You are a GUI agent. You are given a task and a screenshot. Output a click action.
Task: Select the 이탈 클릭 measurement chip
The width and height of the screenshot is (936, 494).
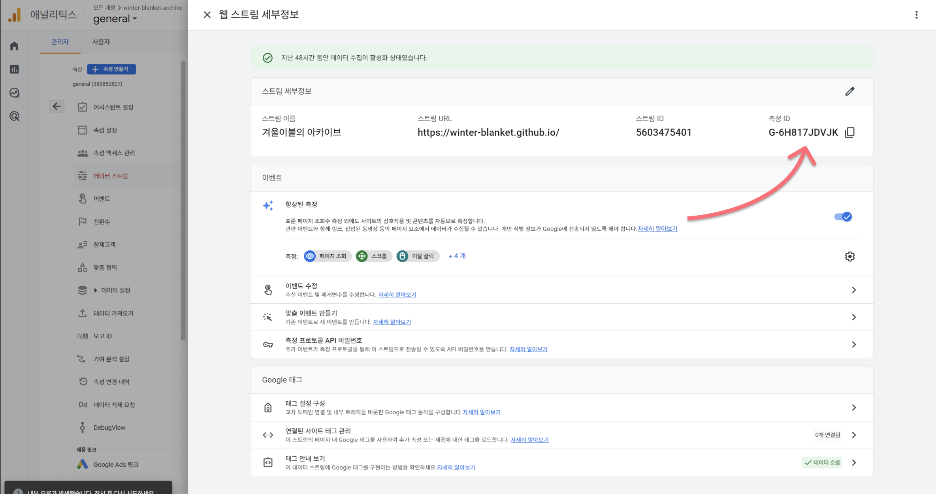pos(418,256)
